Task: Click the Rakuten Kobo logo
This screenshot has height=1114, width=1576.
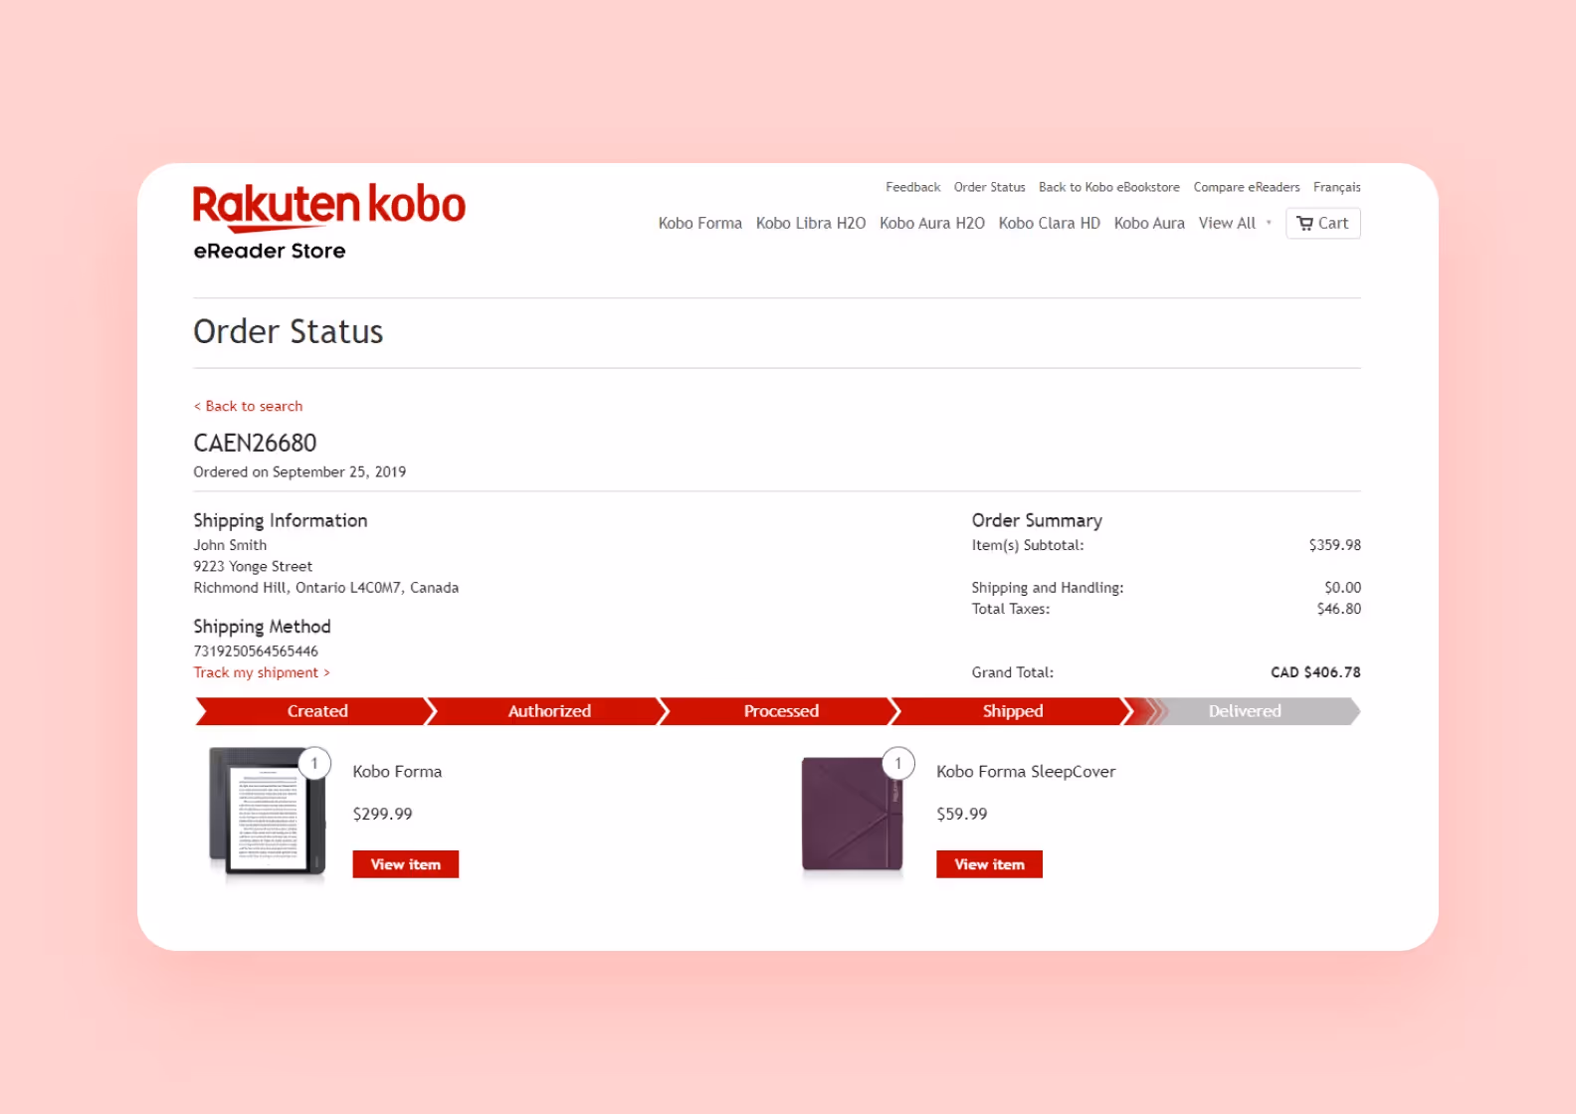Action: tap(328, 207)
